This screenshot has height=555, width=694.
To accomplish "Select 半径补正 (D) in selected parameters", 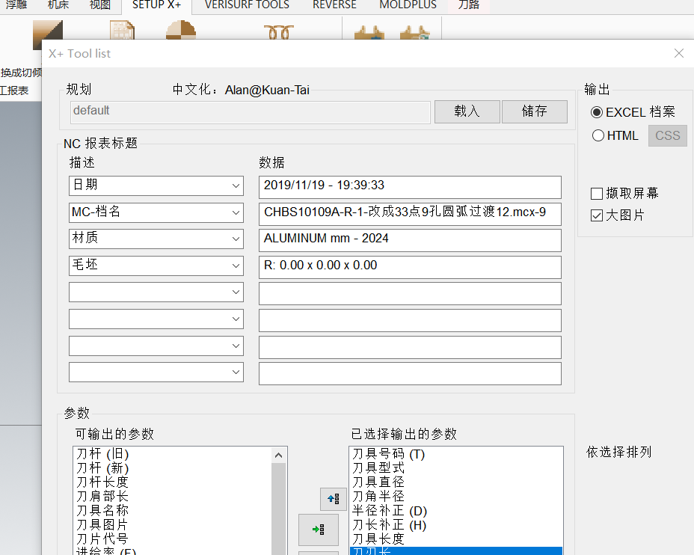I will 390,511.
